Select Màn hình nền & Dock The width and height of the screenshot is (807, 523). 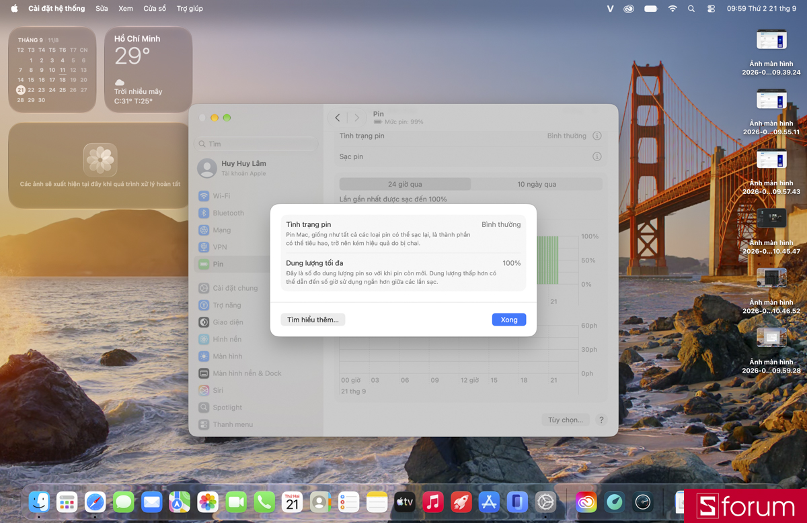pos(256,373)
